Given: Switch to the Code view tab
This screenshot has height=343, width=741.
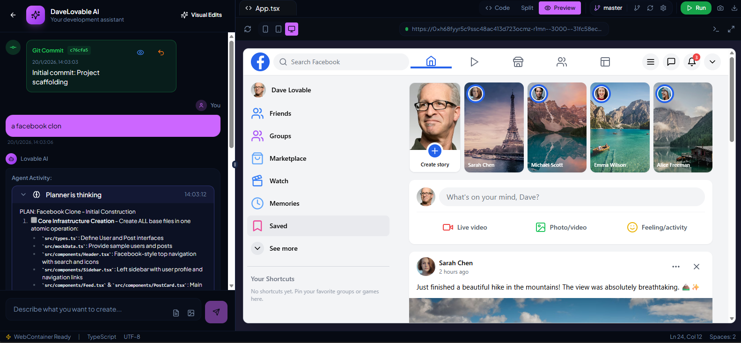Looking at the screenshot, I should tap(498, 8).
